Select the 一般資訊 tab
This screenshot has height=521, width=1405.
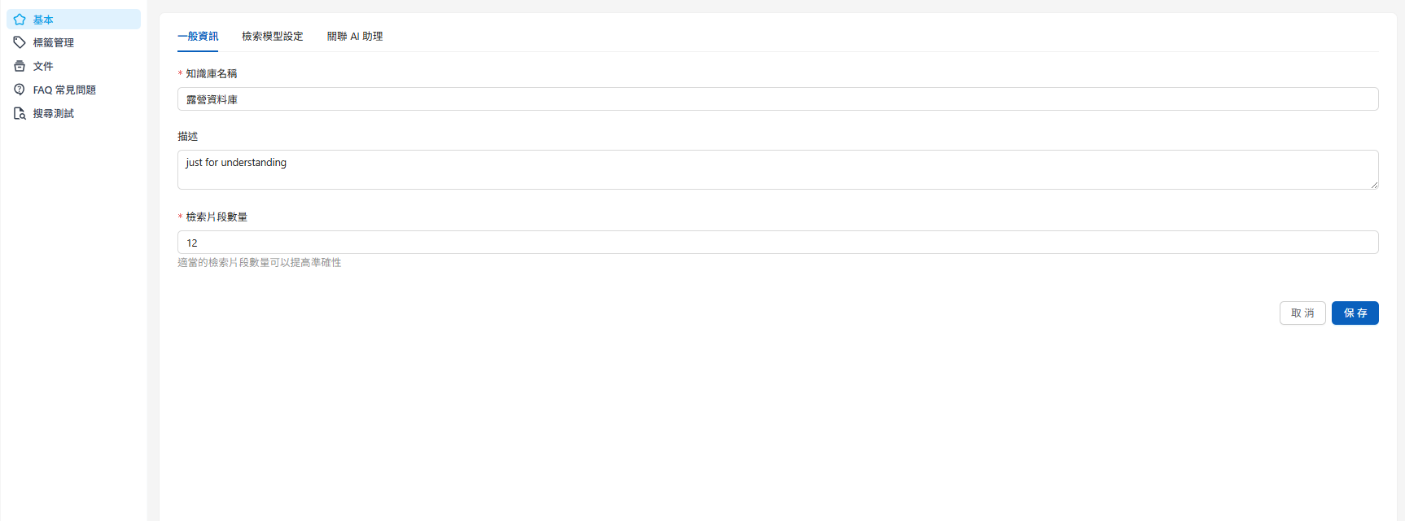pyautogui.click(x=198, y=36)
